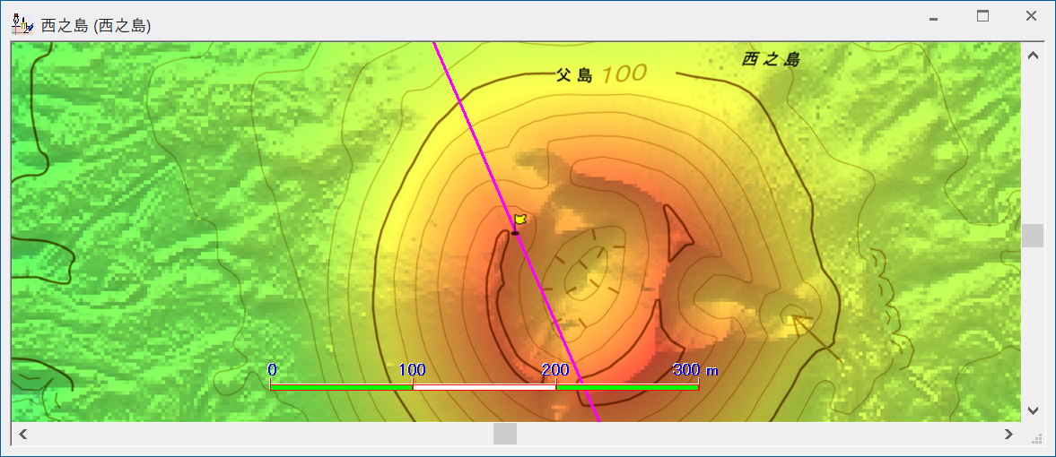Screen dimensions: 1056x457
Task: Click the window title 西之島 (西之島)
Action: click(x=96, y=26)
